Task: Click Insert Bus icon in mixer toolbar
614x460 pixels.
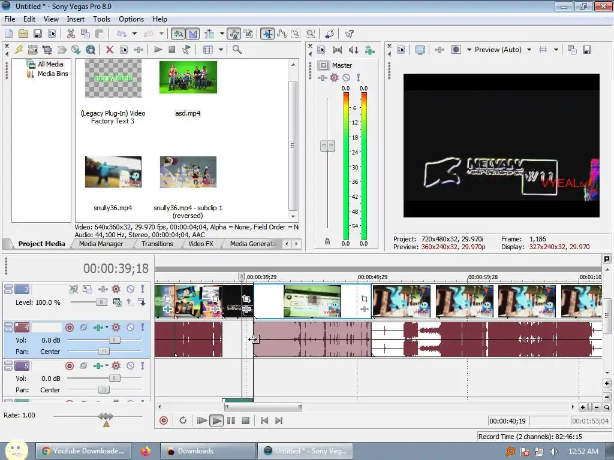Action: click(369, 50)
